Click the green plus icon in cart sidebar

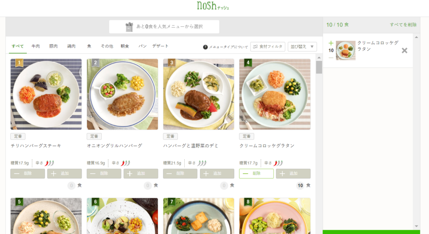click(x=331, y=43)
